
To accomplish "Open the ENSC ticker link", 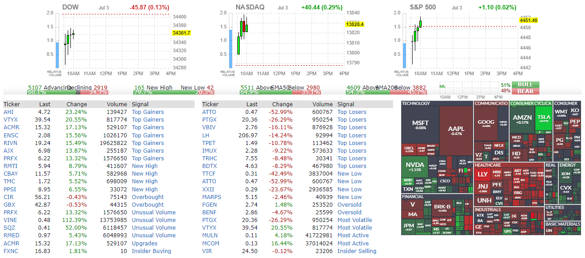I will pyautogui.click(x=11, y=135).
